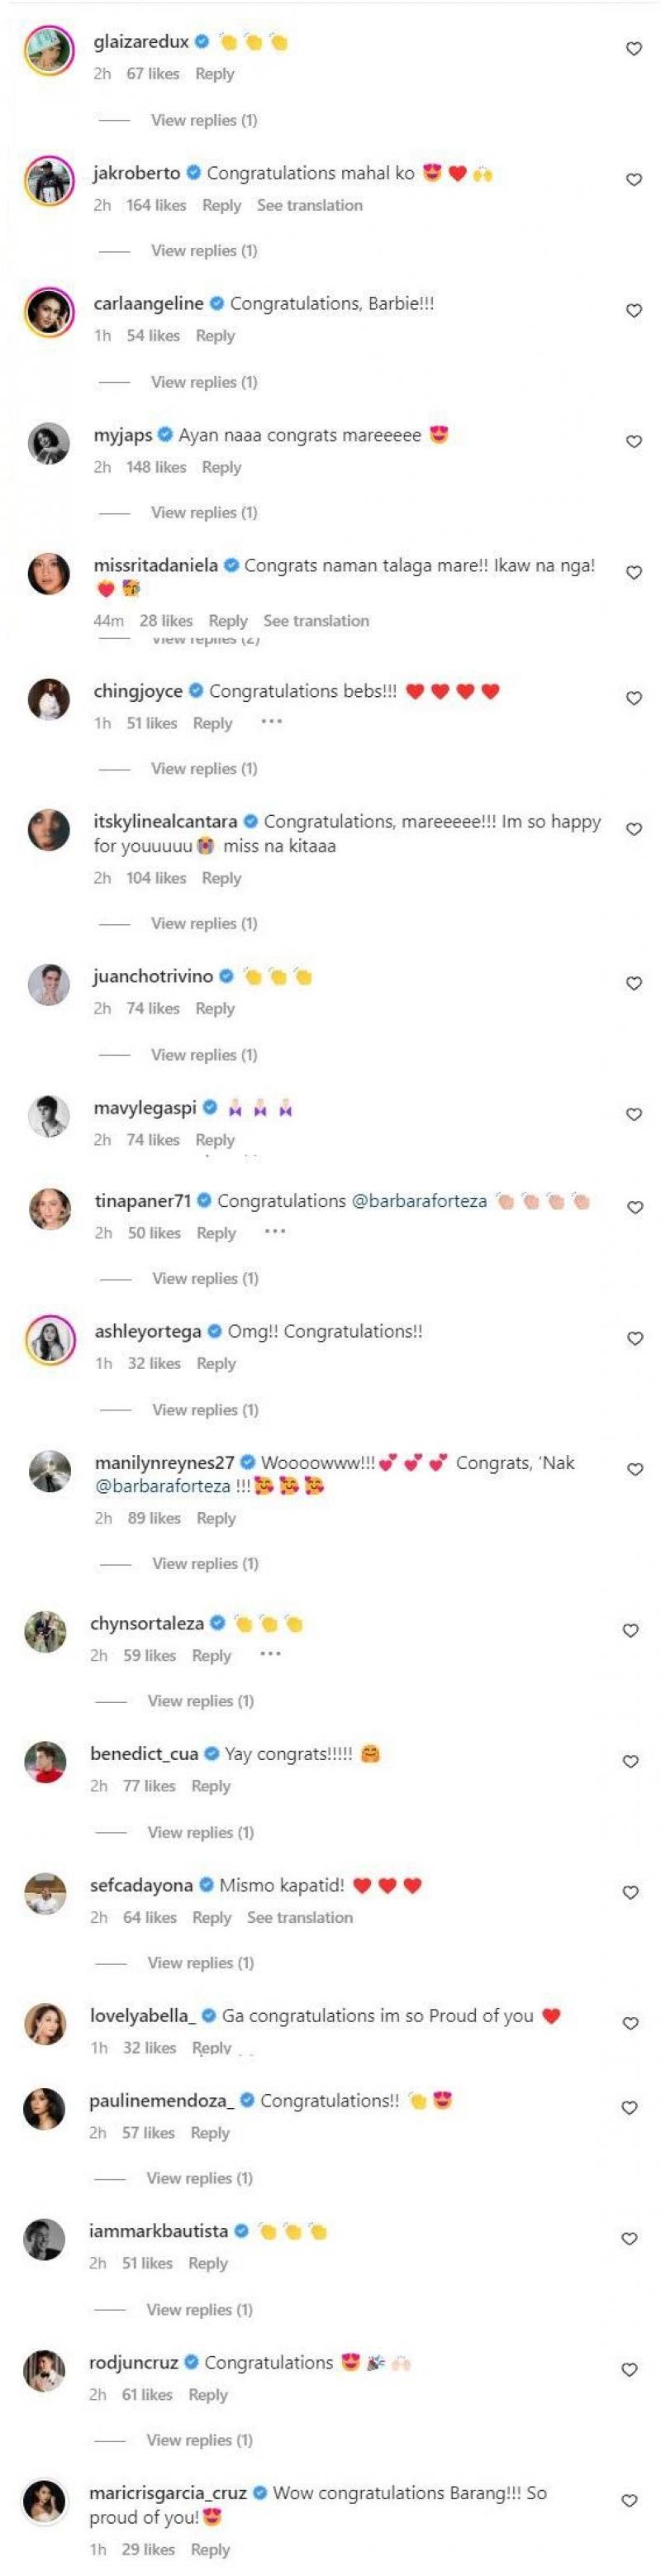Click the heart on jakroberto's comment

(x=633, y=179)
